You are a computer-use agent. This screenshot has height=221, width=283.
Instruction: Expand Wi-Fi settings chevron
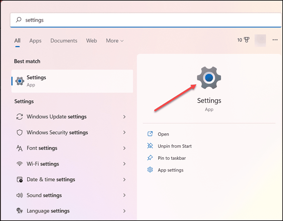(124, 164)
